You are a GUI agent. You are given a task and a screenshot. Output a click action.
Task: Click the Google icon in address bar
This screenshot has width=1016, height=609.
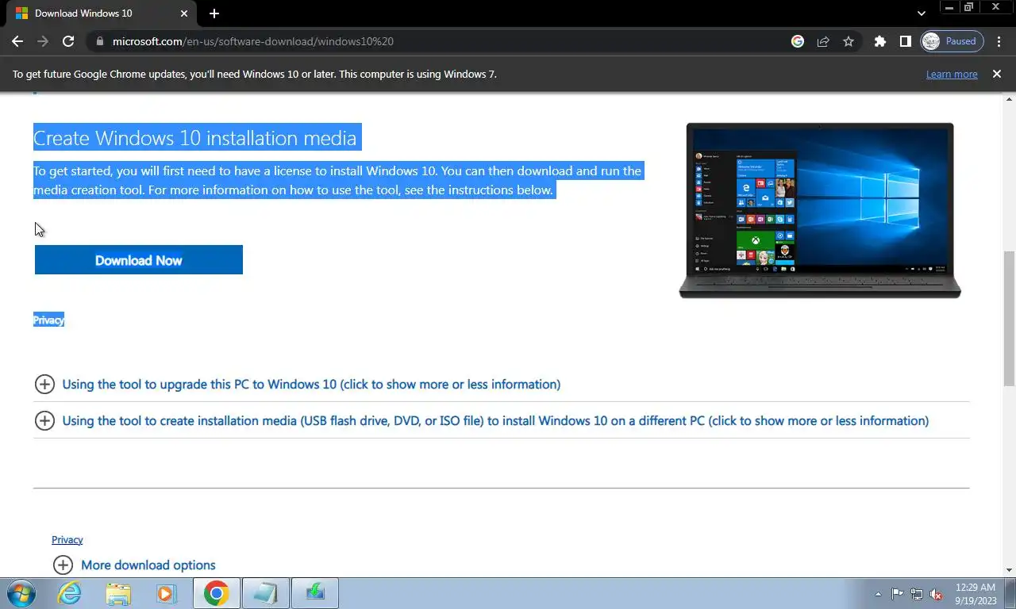tap(798, 41)
